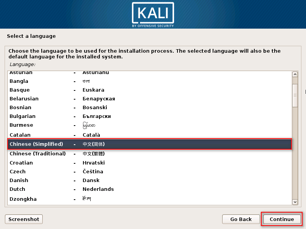Choose Bangla language entry

click(x=150, y=81)
